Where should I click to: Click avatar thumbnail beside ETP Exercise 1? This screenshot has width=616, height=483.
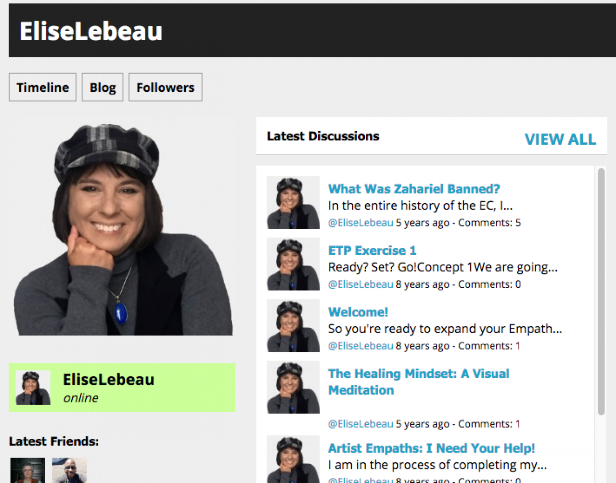293,264
